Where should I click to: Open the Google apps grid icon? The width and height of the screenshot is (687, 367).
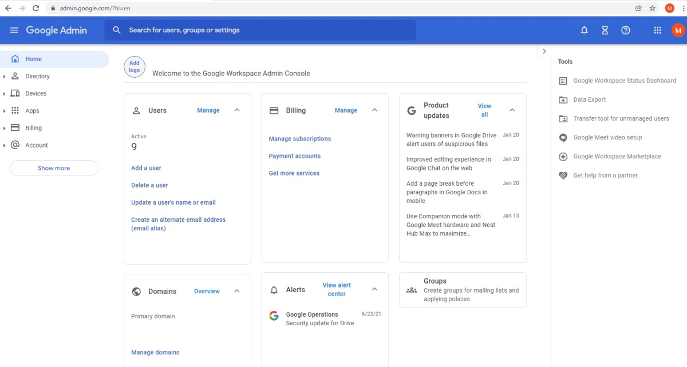point(657,30)
